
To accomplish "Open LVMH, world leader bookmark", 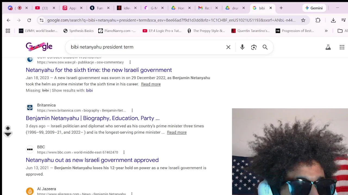I will 38,31.
